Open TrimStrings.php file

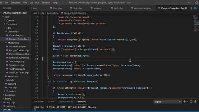coord(16,61)
